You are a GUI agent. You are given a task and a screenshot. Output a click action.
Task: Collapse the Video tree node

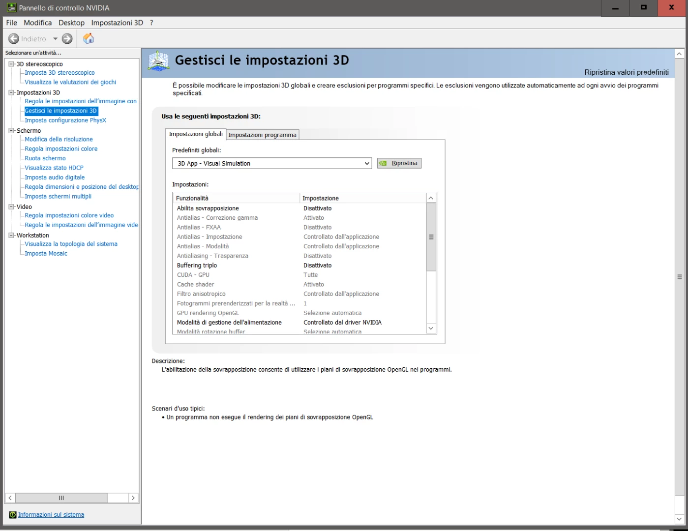pos(11,207)
